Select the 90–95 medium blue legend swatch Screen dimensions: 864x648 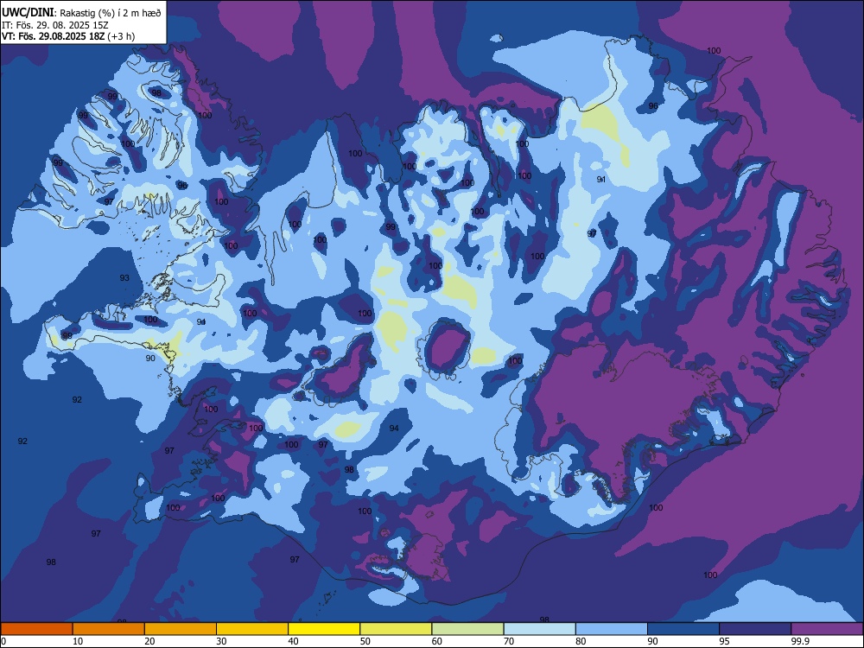pyautogui.click(x=683, y=629)
